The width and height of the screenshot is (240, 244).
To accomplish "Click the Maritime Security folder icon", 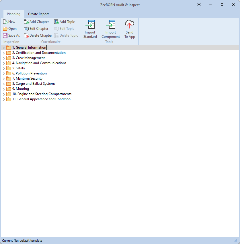I will click(x=9, y=78).
